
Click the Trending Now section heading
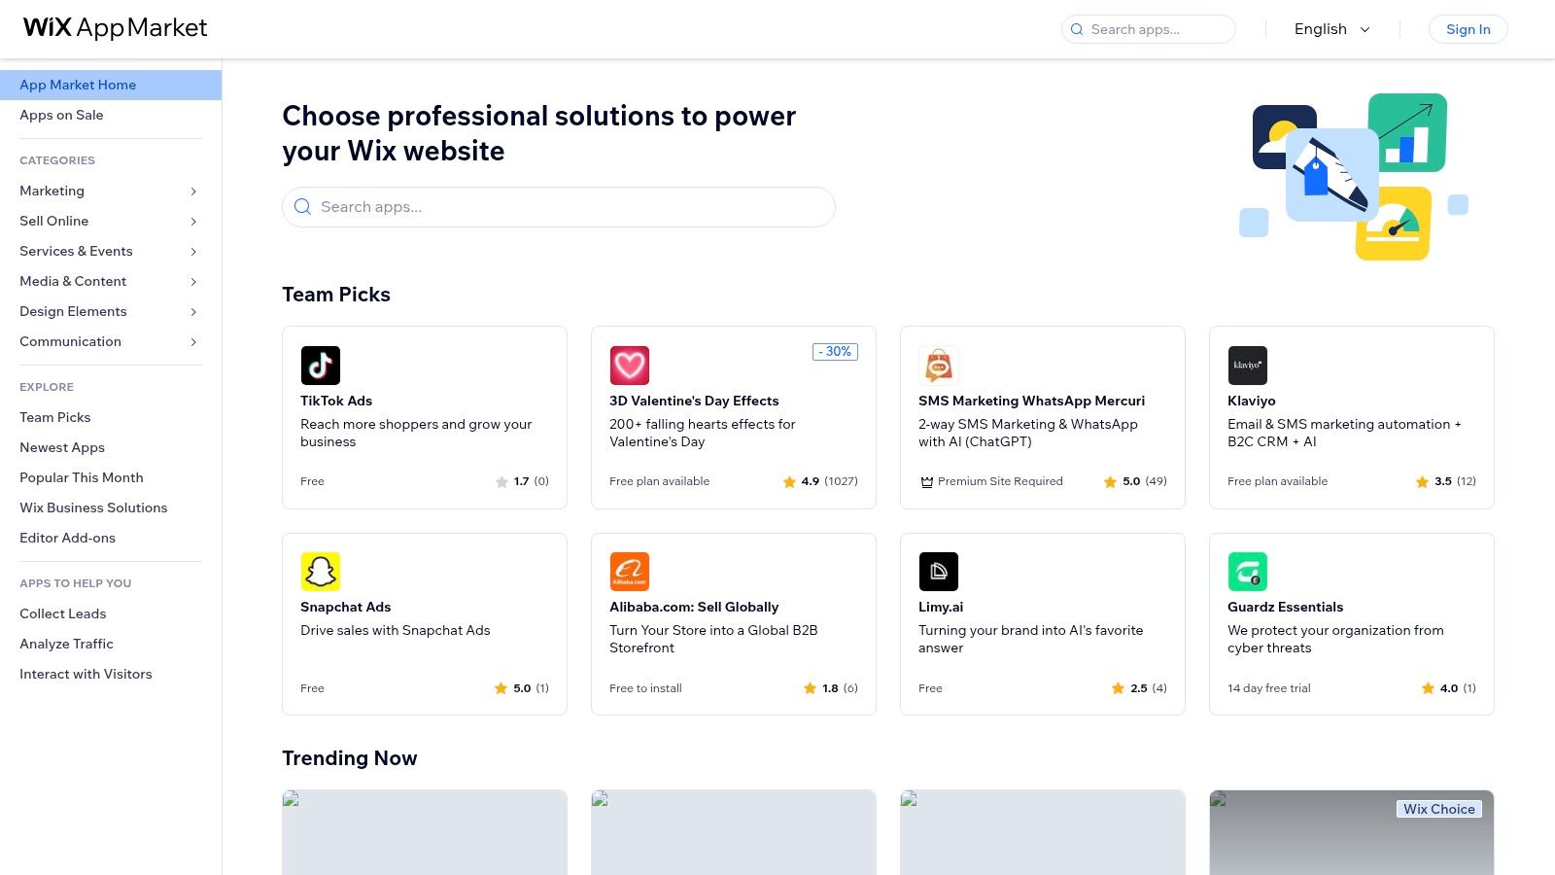pos(350,758)
